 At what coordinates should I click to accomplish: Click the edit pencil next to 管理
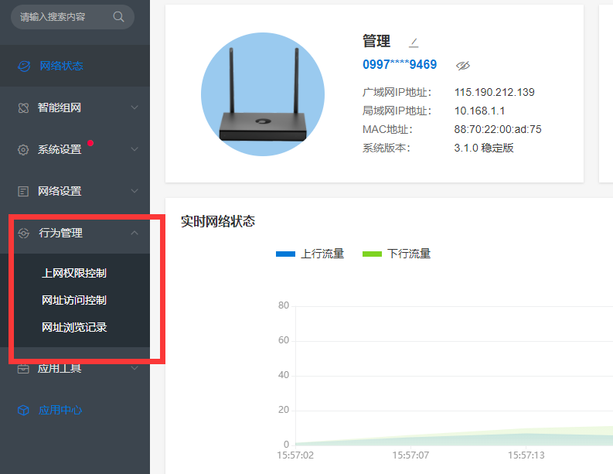click(x=413, y=42)
